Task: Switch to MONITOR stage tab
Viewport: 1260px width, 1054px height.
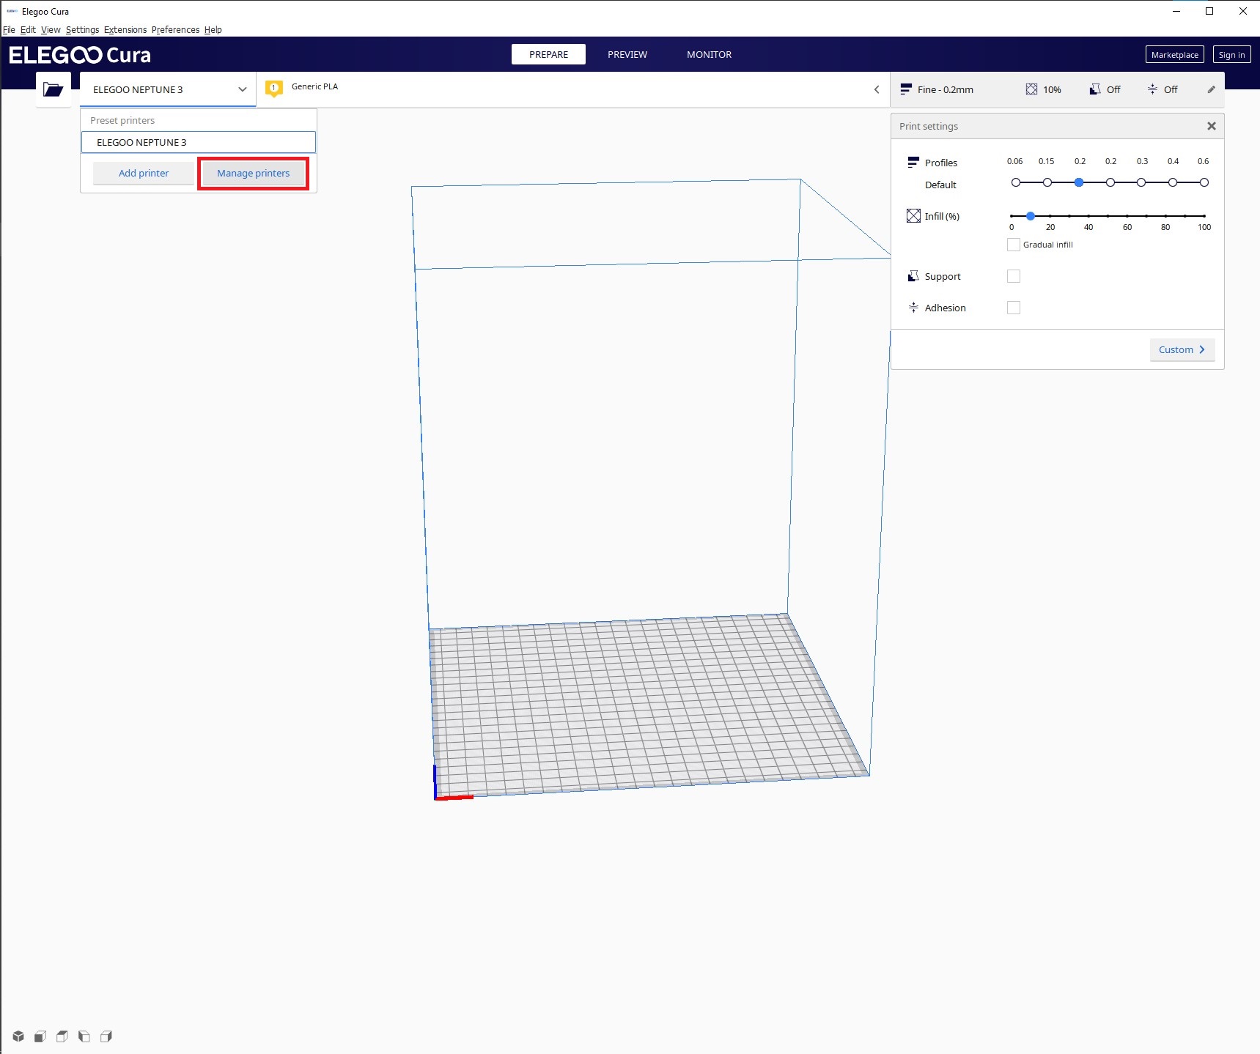Action: coord(709,54)
